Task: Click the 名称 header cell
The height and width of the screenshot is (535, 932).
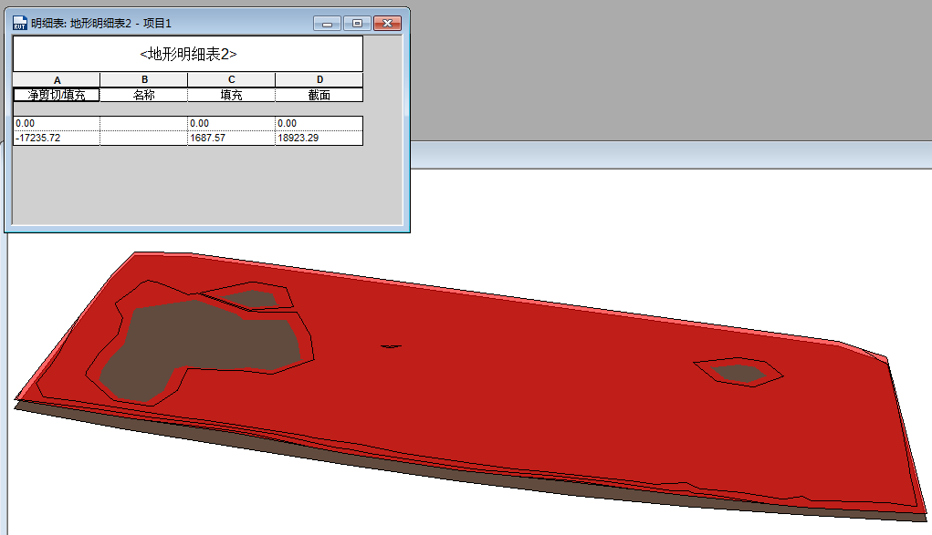Action: [x=144, y=95]
